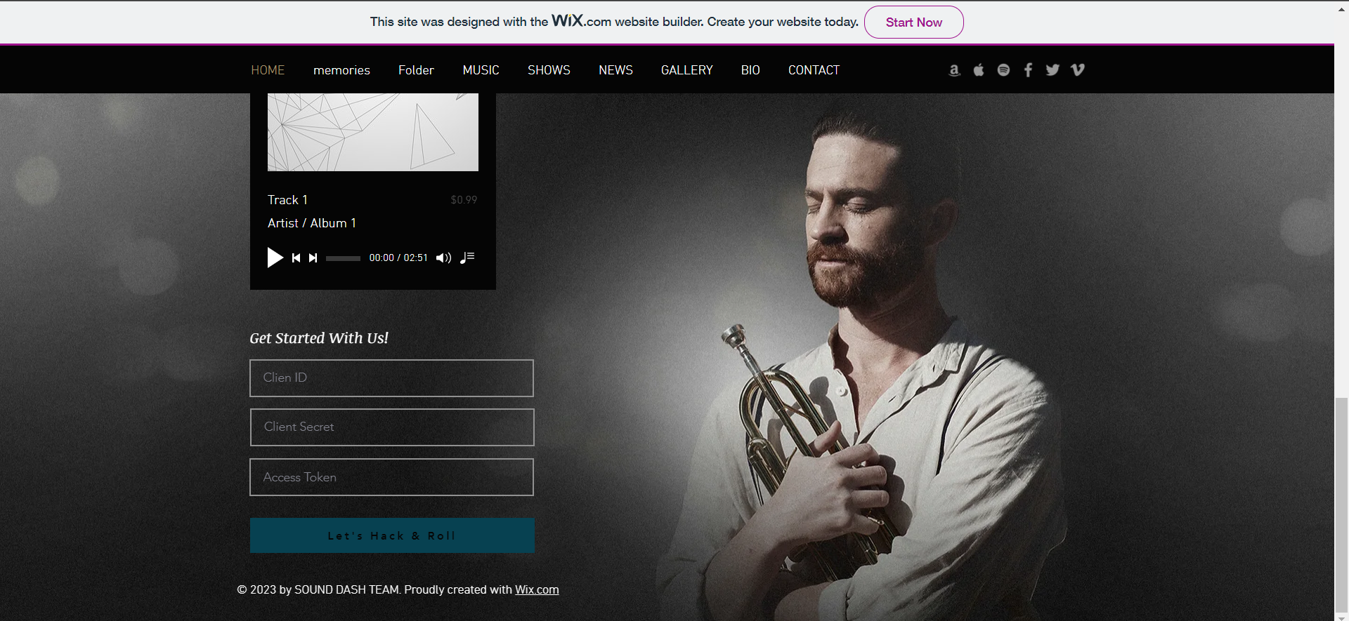Image resolution: width=1349 pixels, height=621 pixels.
Task: Click the Let's Hack & Roll button
Action: (392, 535)
